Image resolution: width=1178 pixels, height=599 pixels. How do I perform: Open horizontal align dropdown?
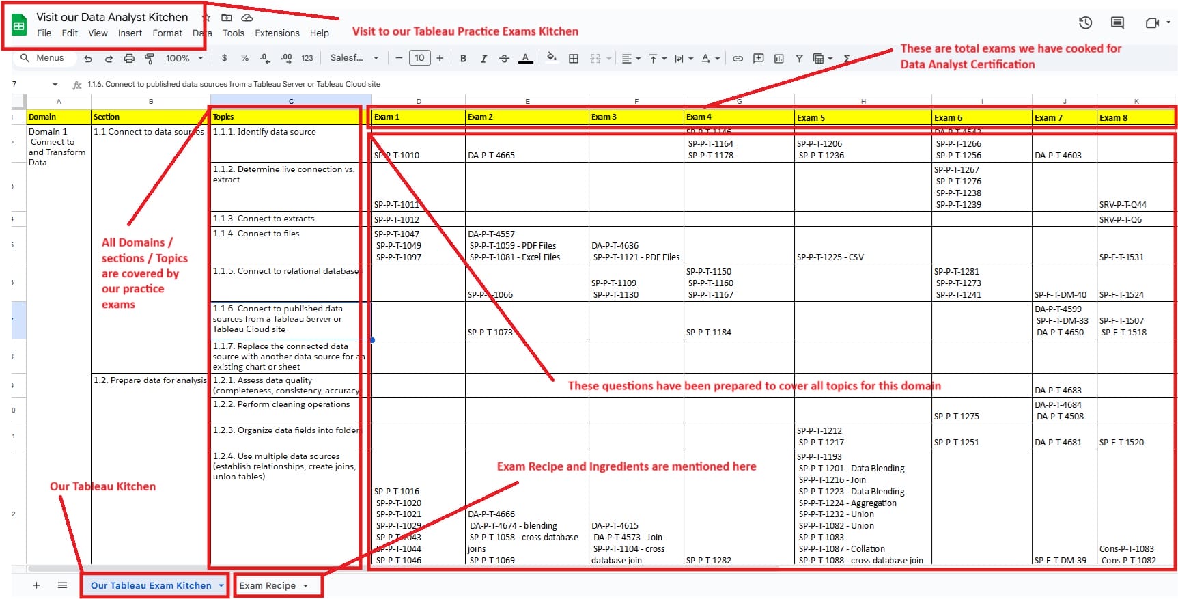click(x=631, y=59)
